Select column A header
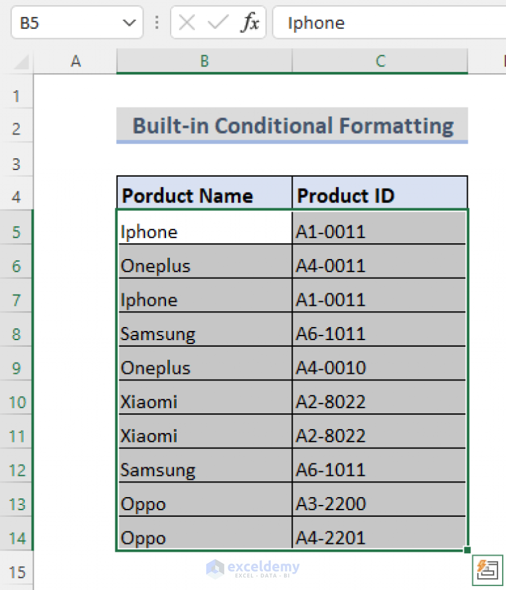 pos(76,61)
